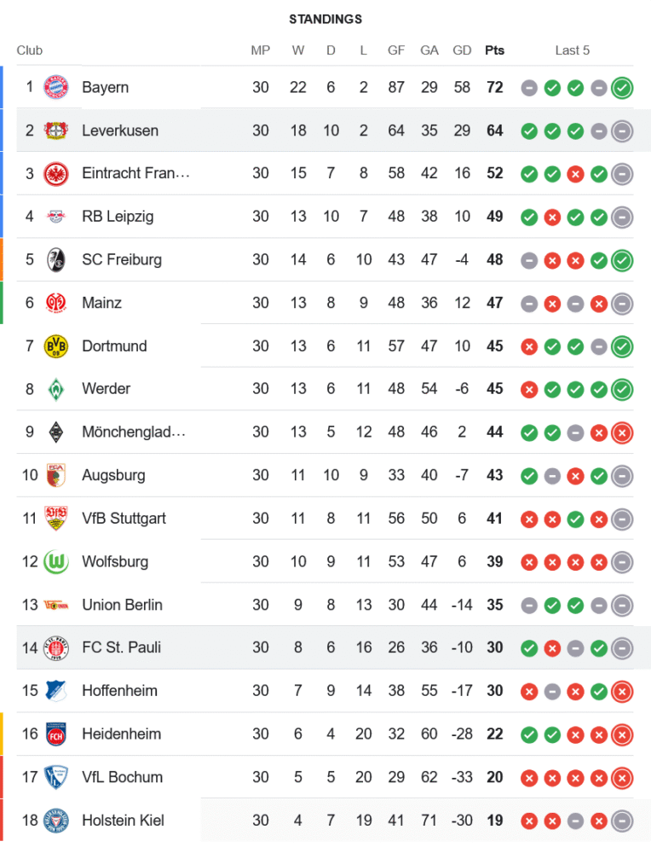The height and width of the screenshot is (853, 651).
Task: Click SC Freiburg's latest win result icon
Action: click(x=622, y=259)
